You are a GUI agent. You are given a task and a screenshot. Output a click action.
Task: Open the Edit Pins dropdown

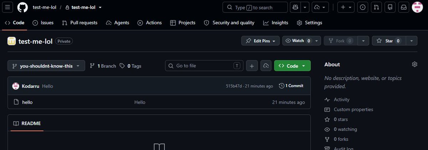[260, 41]
